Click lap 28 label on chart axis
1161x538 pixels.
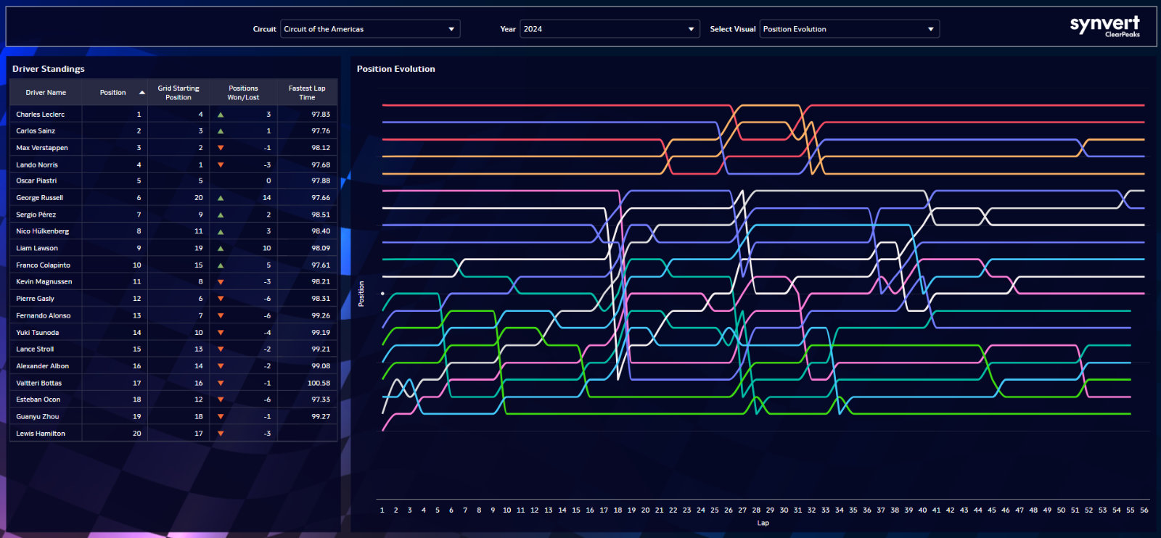point(756,510)
